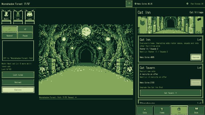Click the Moonshadow Forest 1F/5F title

pos(16,4)
